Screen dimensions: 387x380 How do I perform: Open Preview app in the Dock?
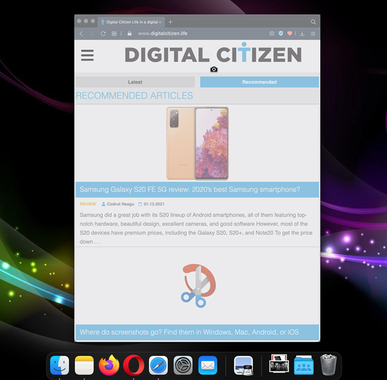[x=244, y=365]
